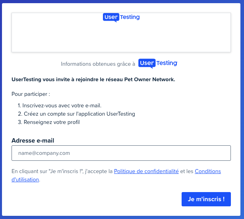Click the "Je m'inscris !" button
The width and height of the screenshot is (244, 219).
pos(206,199)
